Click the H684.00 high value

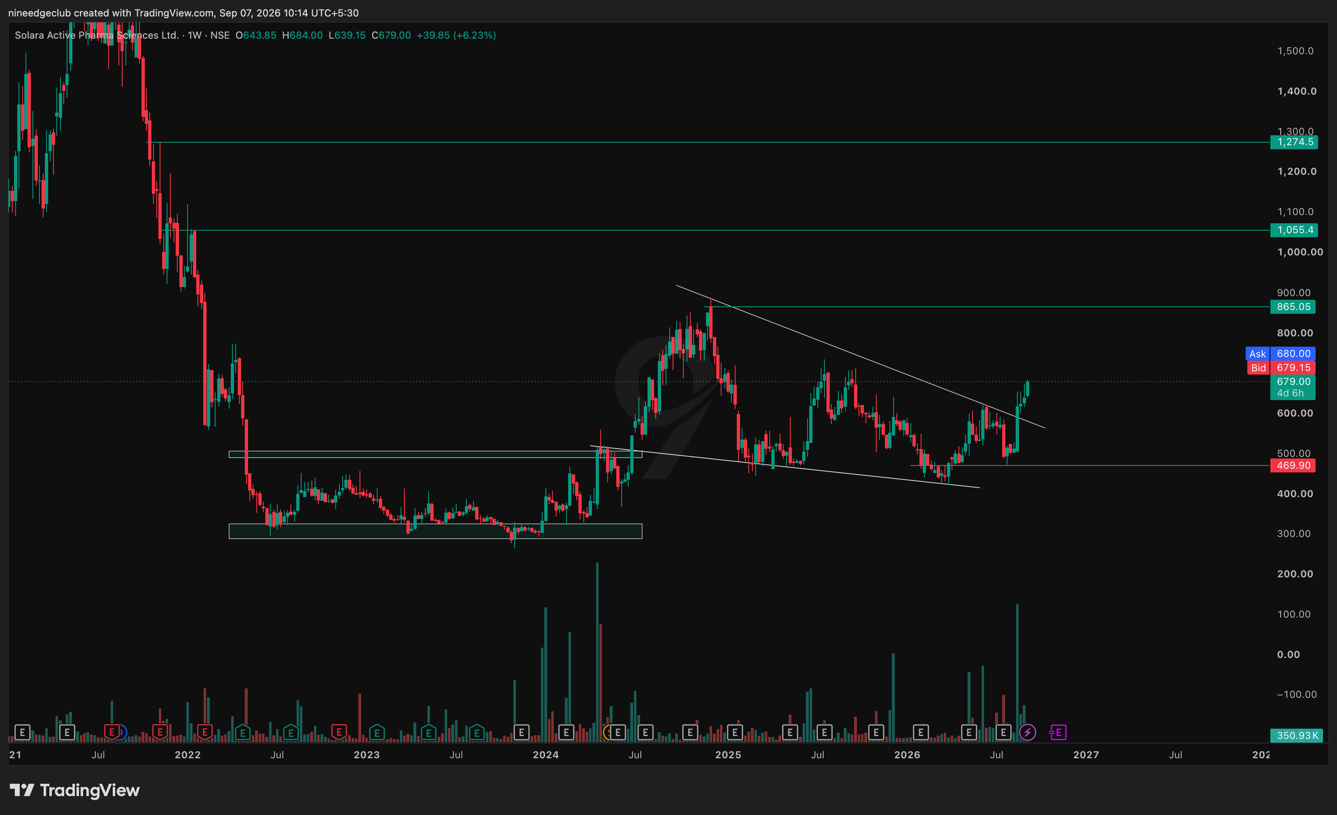click(x=302, y=35)
